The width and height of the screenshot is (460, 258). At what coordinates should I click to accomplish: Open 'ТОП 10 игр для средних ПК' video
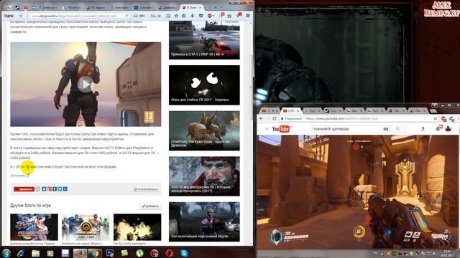pos(204,176)
